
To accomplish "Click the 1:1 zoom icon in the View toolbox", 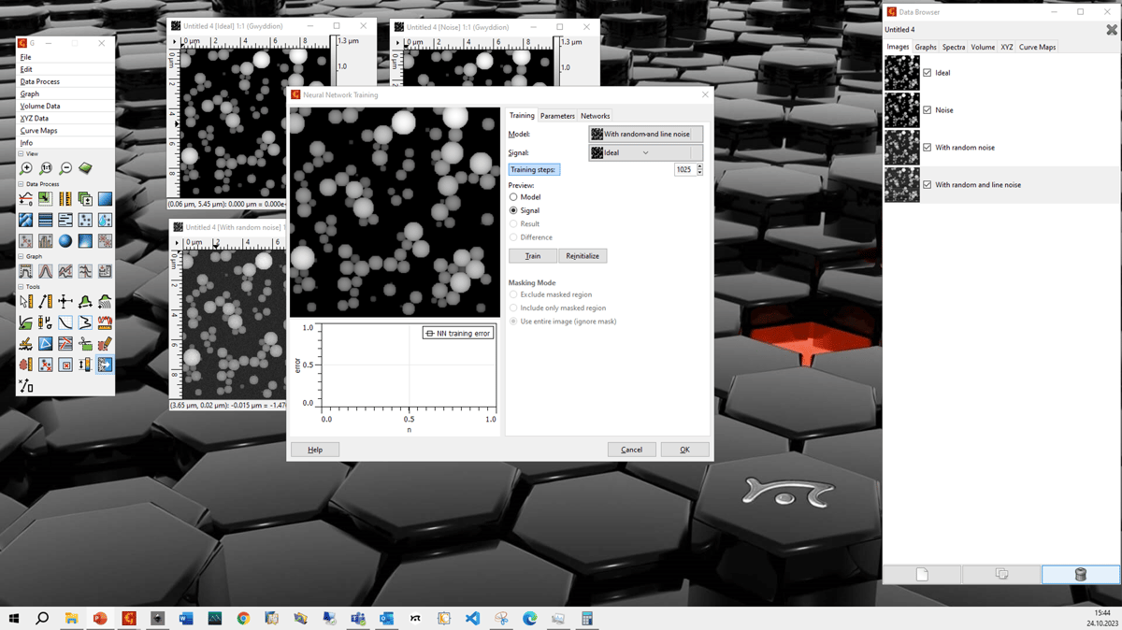I will point(46,168).
